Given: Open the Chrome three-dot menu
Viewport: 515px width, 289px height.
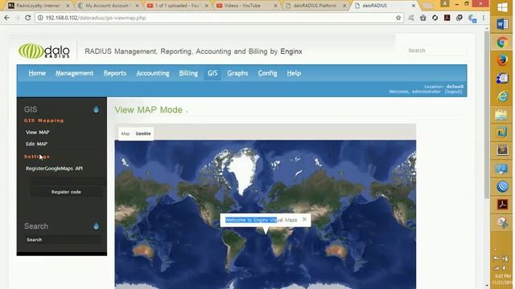Looking at the screenshot, I should [x=484, y=18].
